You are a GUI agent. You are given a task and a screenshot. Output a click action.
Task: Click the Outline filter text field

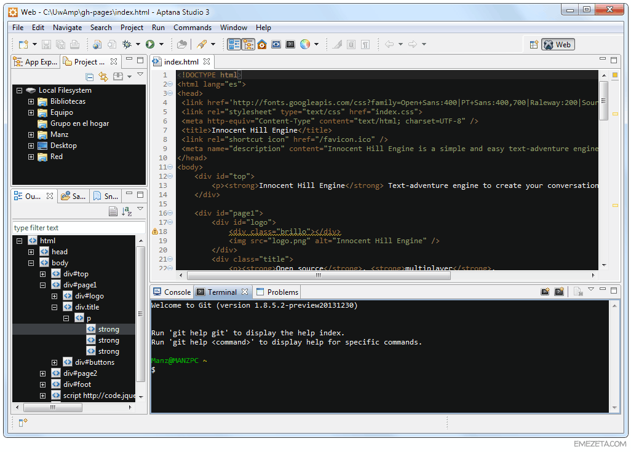click(x=79, y=228)
